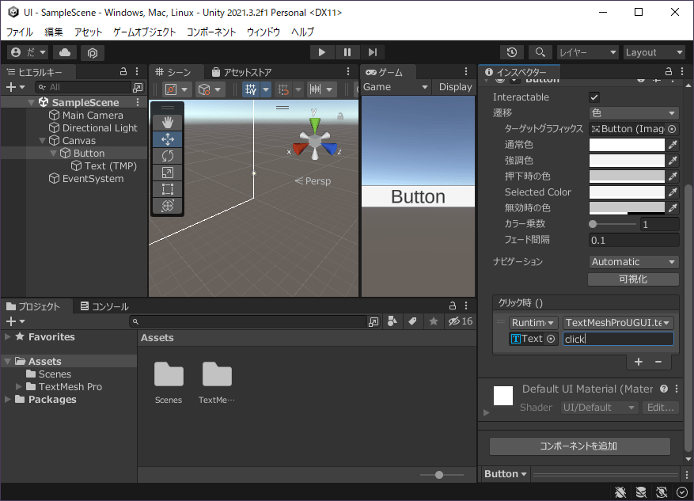Open the Scene view orientation gizmo
The width and height of the screenshot is (694, 501).
coord(315,140)
